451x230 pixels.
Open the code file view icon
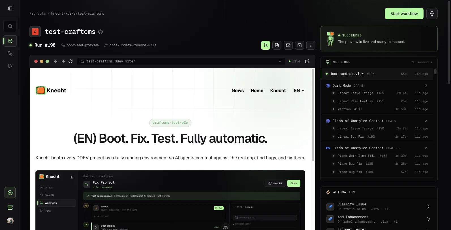pyautogui.click(x=277, y=45)
